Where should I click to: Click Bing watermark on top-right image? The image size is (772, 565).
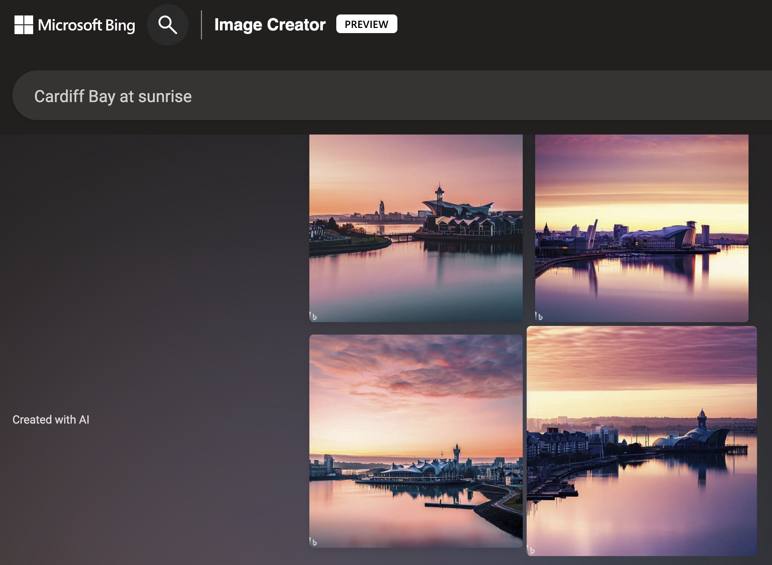tap(539, 316)
